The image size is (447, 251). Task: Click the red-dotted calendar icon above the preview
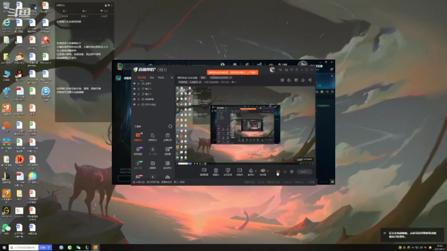coord(282,80)
